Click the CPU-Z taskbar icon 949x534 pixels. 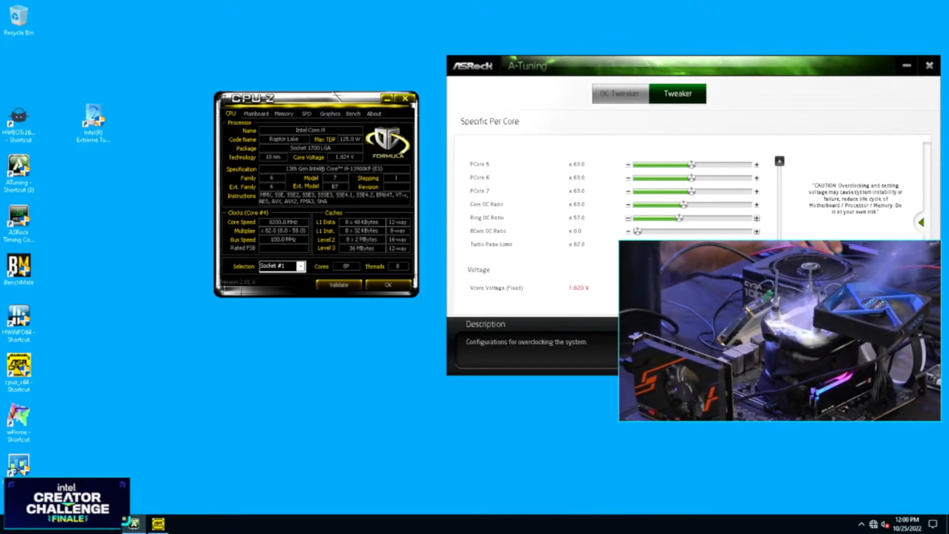point(158,524)
